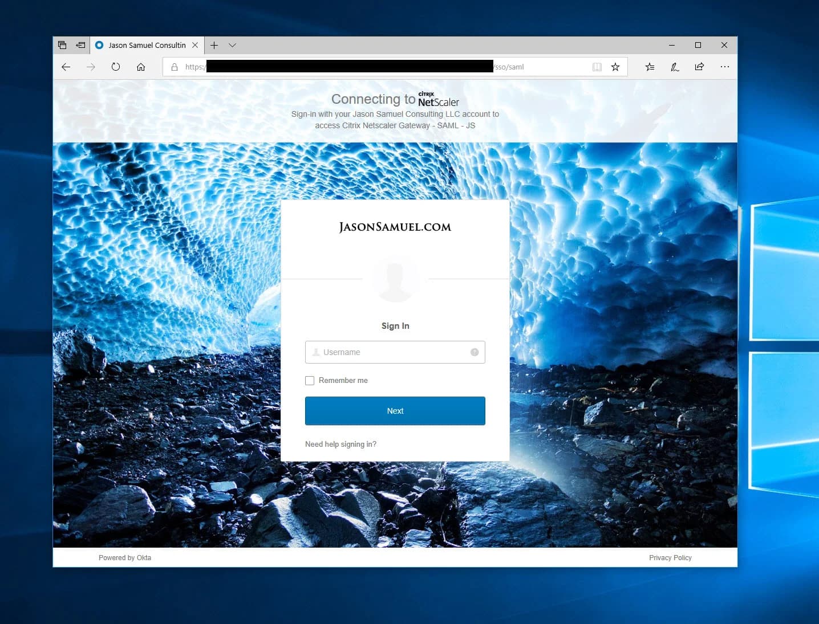Screen dimensions: 819x624
Task: Maximize the browser window
Action: [x=698, y=45]
